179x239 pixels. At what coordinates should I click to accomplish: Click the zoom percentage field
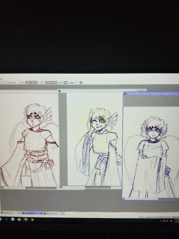click(x=21, y=83)
